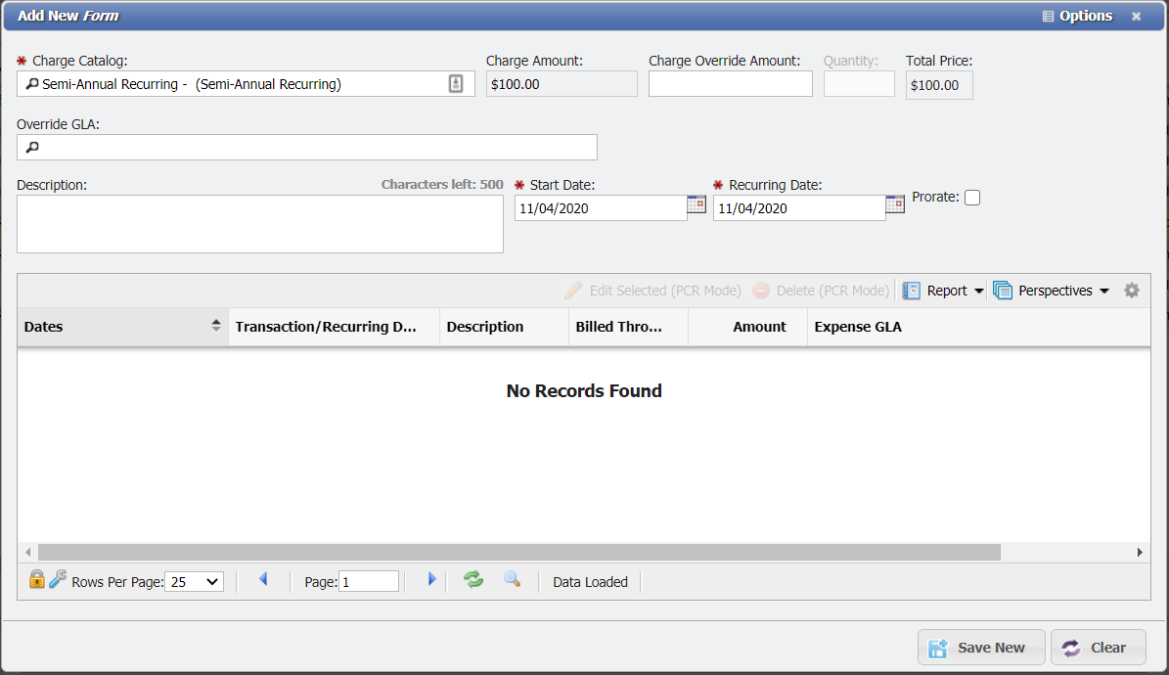Click the grid settings gear icon
This screenshot has height=675, width=1169.
tap(1132, 291)
